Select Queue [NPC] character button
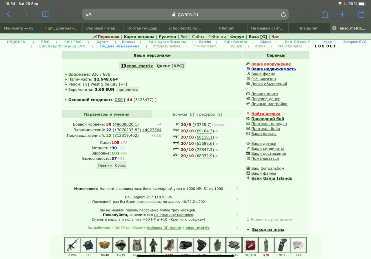371x259 pixels. [170, 66]
